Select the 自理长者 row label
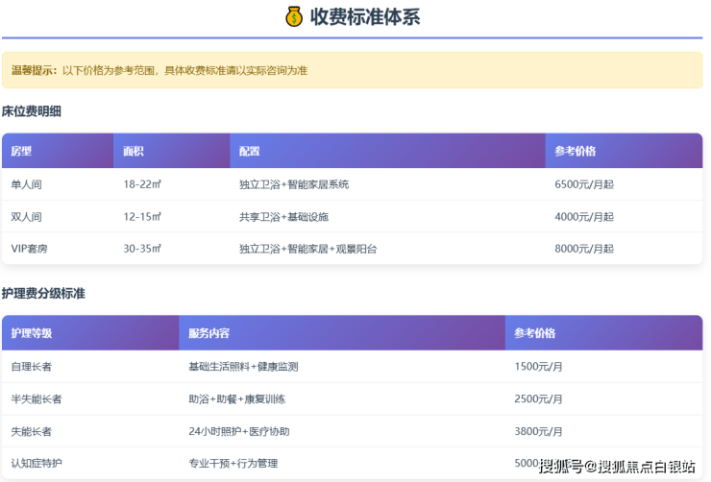 pos(30,367)
